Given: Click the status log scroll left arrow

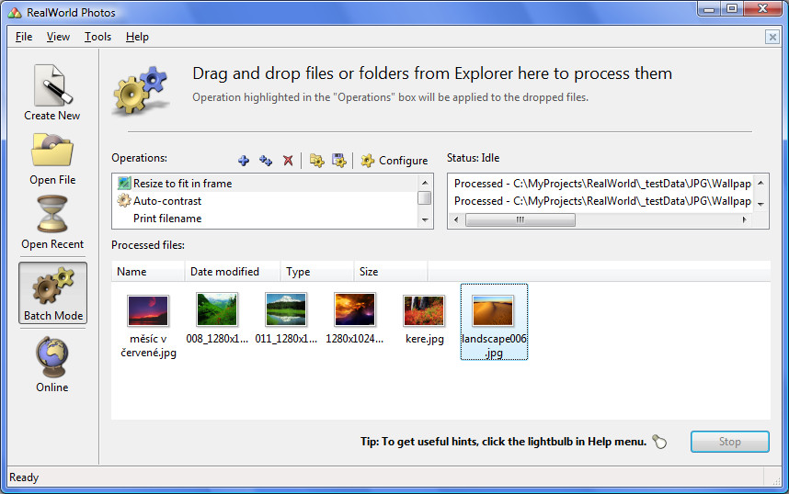Looking at the screenshot, I should pyautogui.click(x=456, y=219).
